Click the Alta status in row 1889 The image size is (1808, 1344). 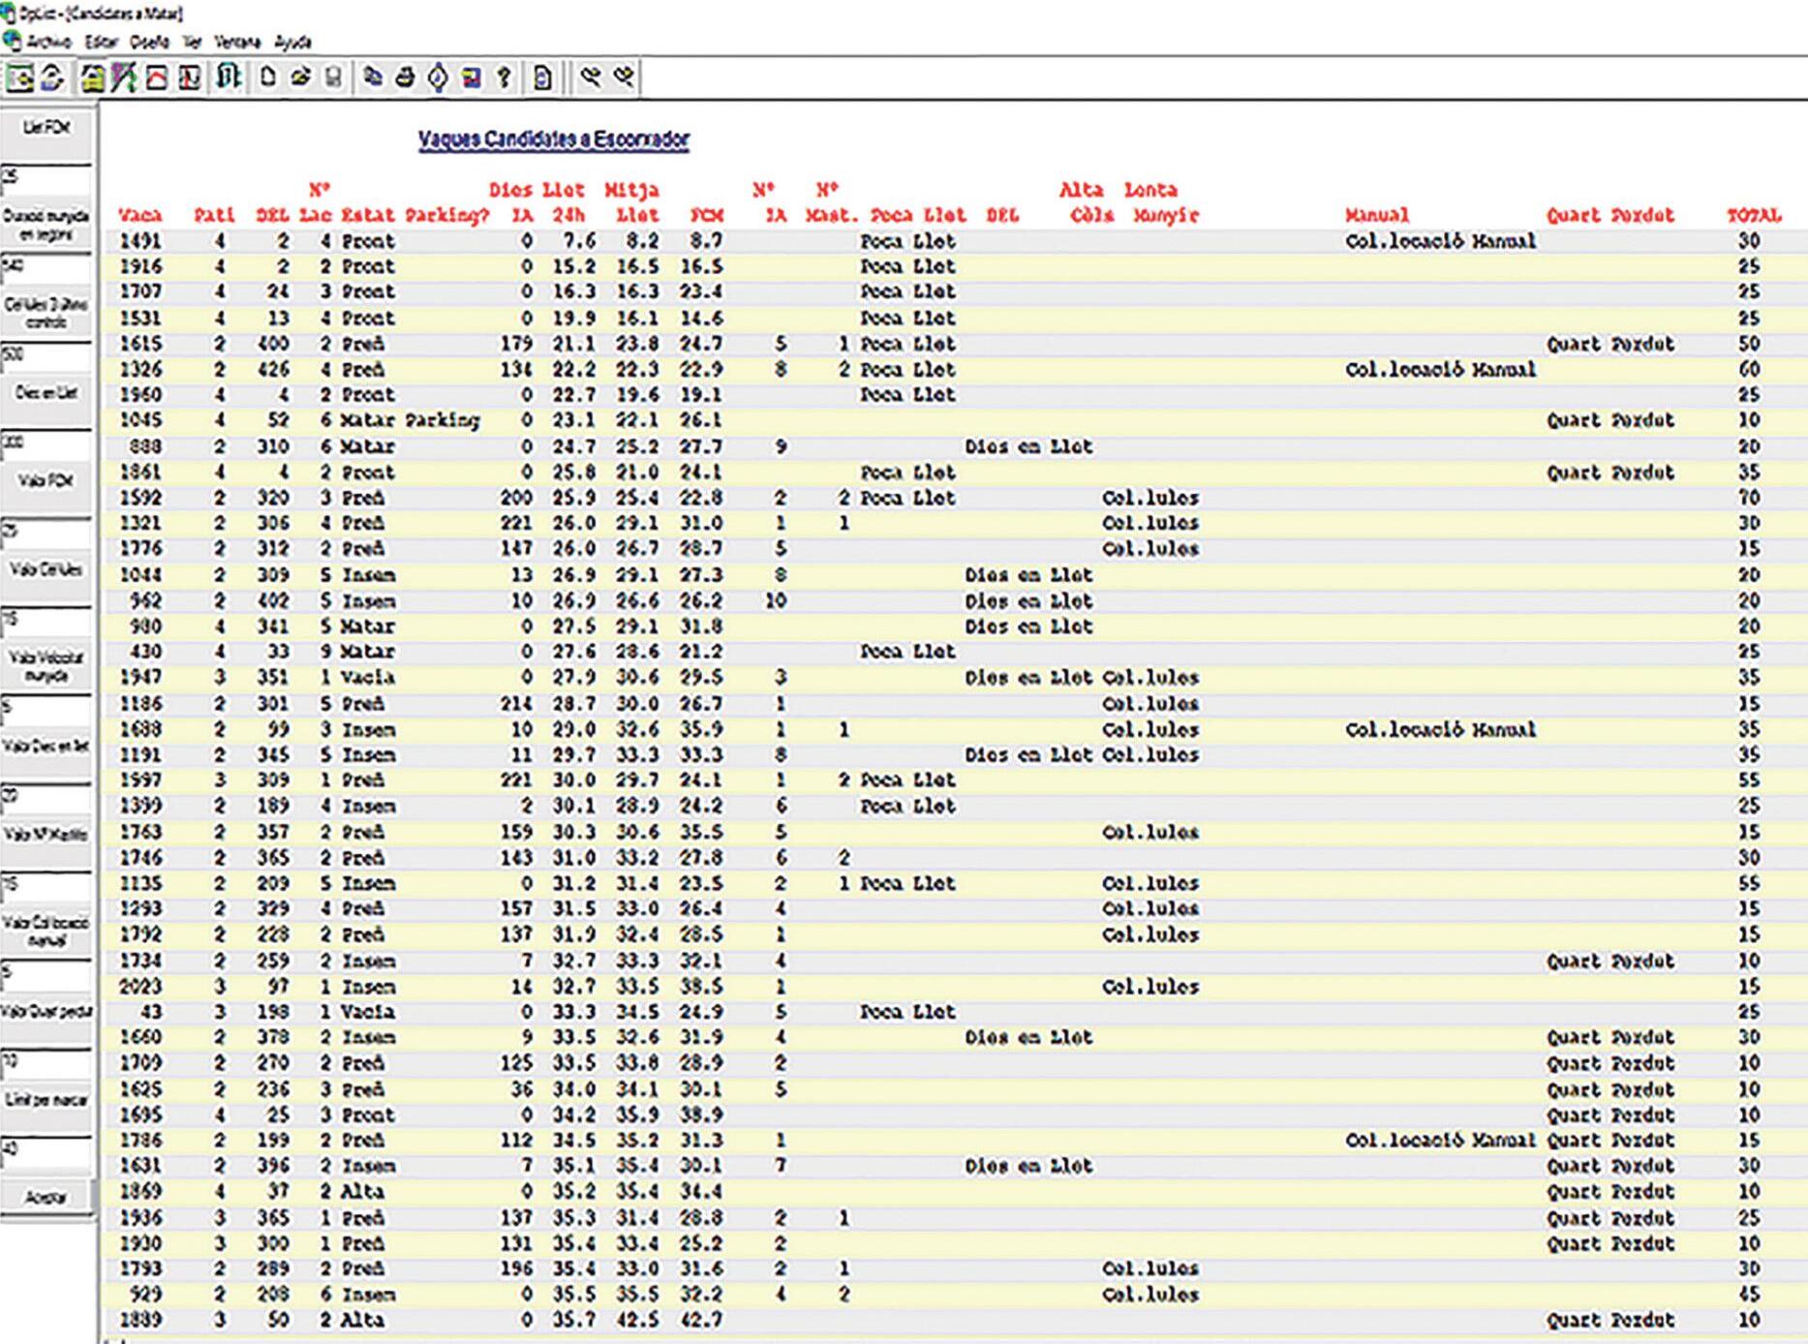click(362, 1320)
